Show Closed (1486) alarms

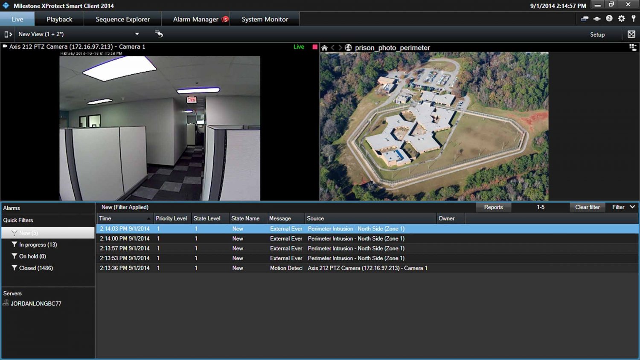pos(35,268)
